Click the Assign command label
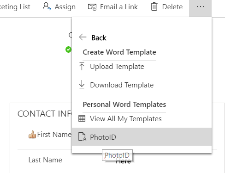 [x=65, y=7]
